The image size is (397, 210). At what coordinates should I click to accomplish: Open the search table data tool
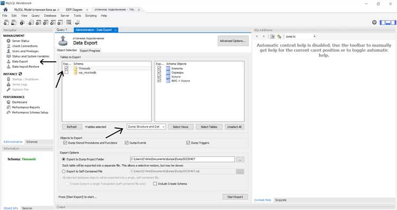pyautogui.click(x=69, y=23)
